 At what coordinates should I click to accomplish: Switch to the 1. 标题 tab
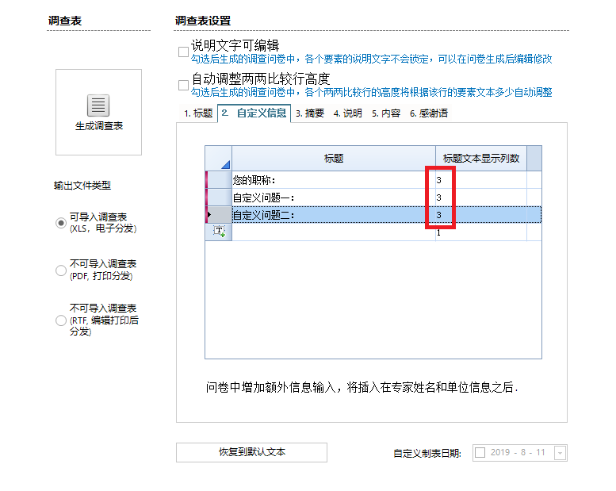[198, 113]
